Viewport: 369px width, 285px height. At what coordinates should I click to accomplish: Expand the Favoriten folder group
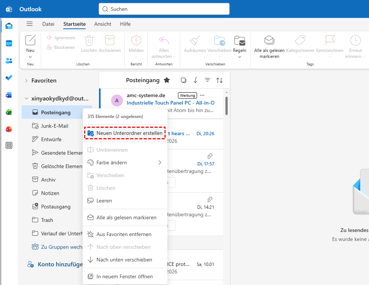(x=27, y=81)
